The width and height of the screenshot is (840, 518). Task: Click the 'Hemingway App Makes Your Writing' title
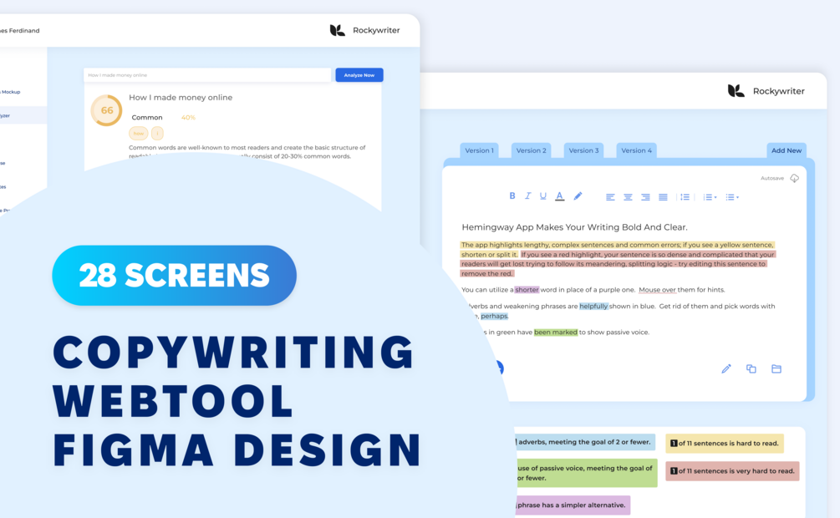(574, 227)
